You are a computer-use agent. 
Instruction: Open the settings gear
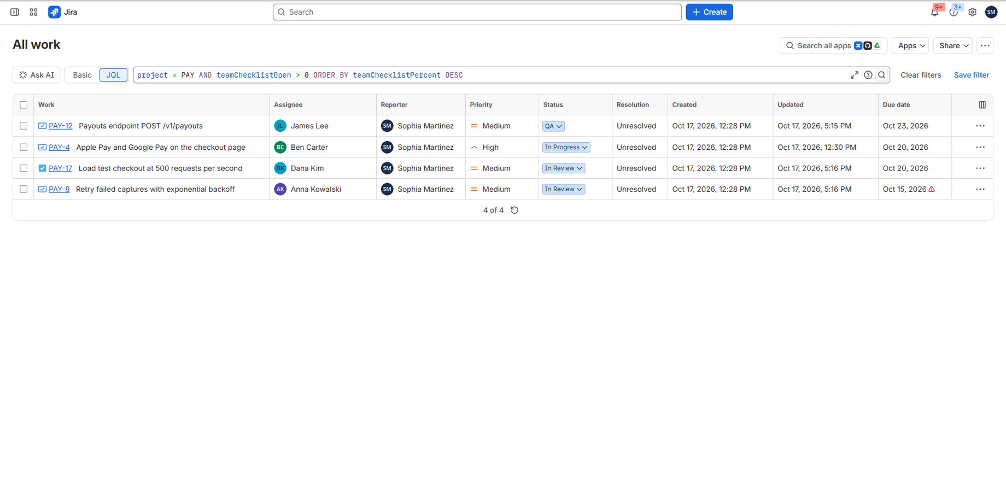[972, 12]
